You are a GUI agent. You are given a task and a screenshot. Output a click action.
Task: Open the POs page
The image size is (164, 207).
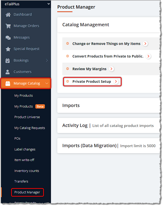[x=17, y=139]
